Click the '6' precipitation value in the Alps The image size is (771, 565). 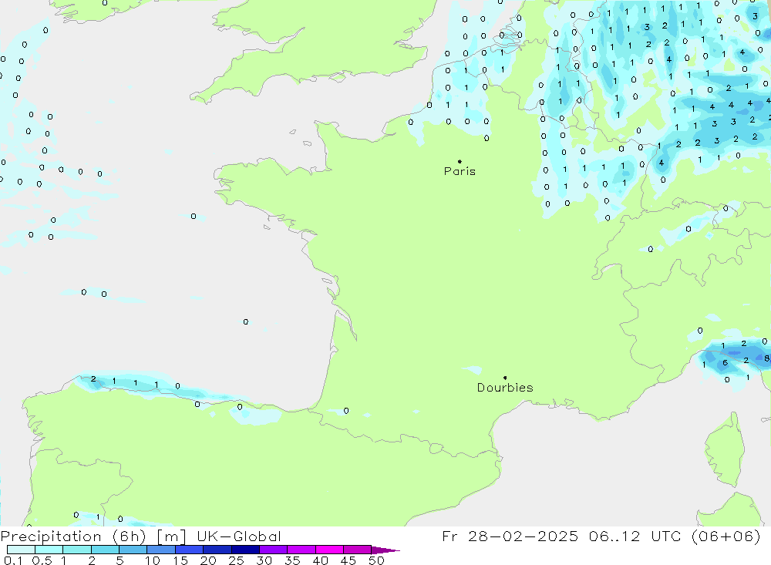[x=726, y=363]
